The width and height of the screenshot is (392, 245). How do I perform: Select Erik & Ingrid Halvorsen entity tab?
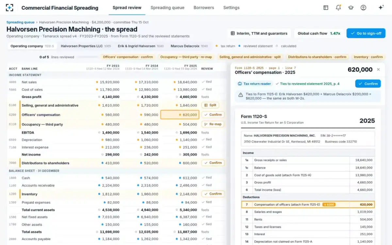click(140, 46)
